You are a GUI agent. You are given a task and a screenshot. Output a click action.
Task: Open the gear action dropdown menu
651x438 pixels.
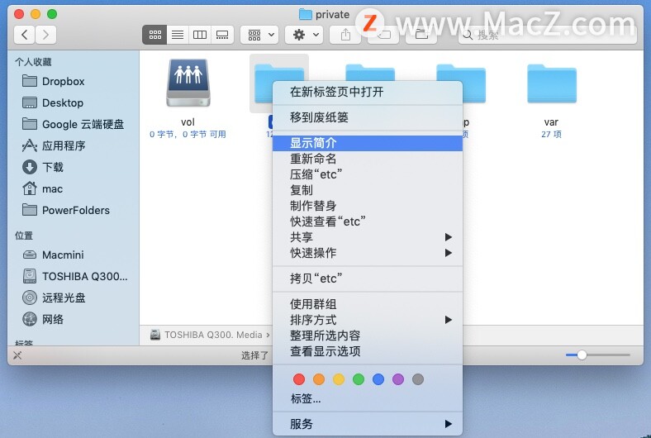303,35
